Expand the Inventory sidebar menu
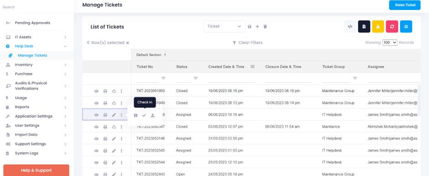The height and width of the screenshot is (176, 429). 37,65
